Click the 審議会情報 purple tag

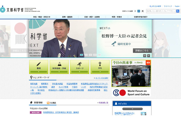coord(36,112)
